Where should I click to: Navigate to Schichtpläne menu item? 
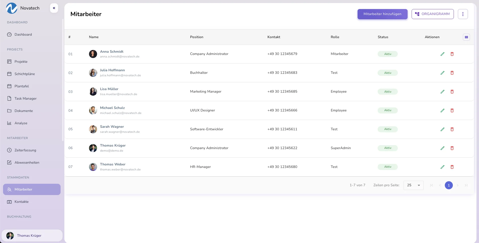[x=25, y=74]
